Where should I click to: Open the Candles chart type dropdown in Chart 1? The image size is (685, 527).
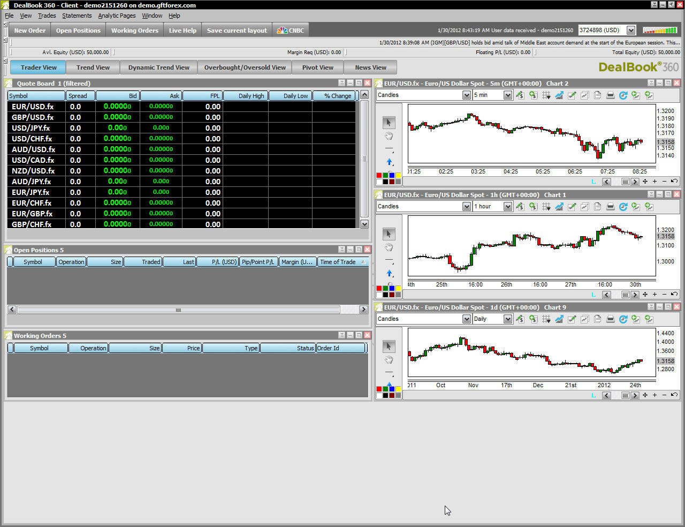[466, 207]
